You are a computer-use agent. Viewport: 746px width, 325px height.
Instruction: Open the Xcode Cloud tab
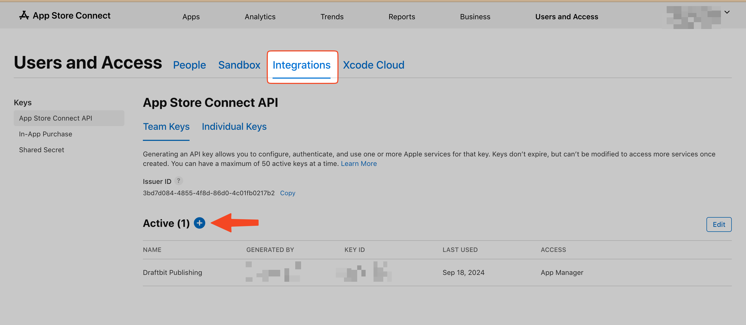[374, 65]
